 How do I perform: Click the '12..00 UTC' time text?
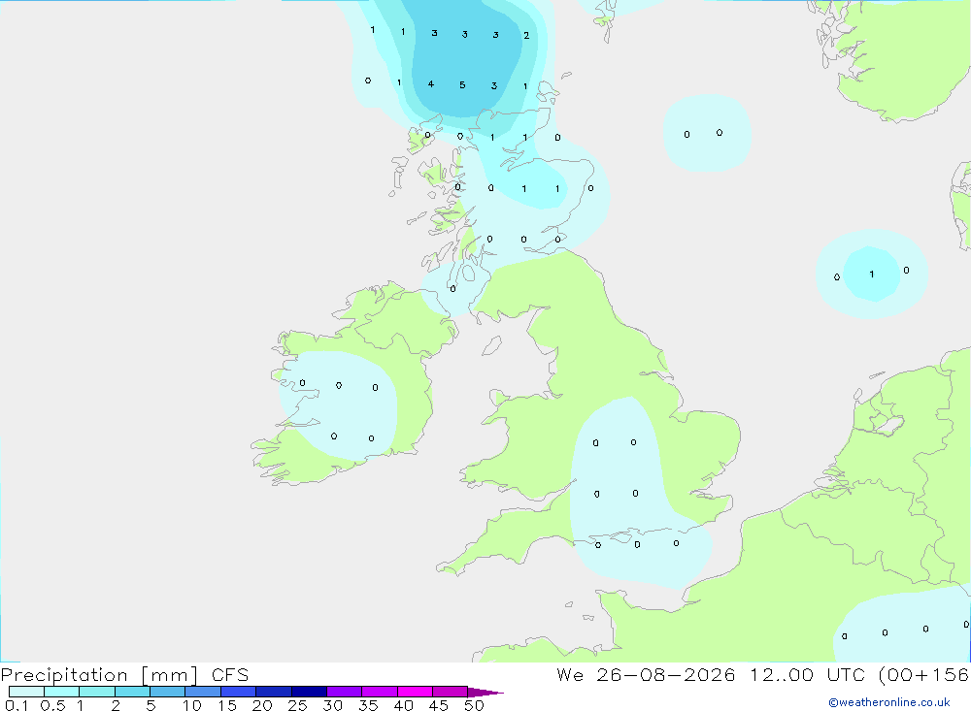tap(807, 674)
